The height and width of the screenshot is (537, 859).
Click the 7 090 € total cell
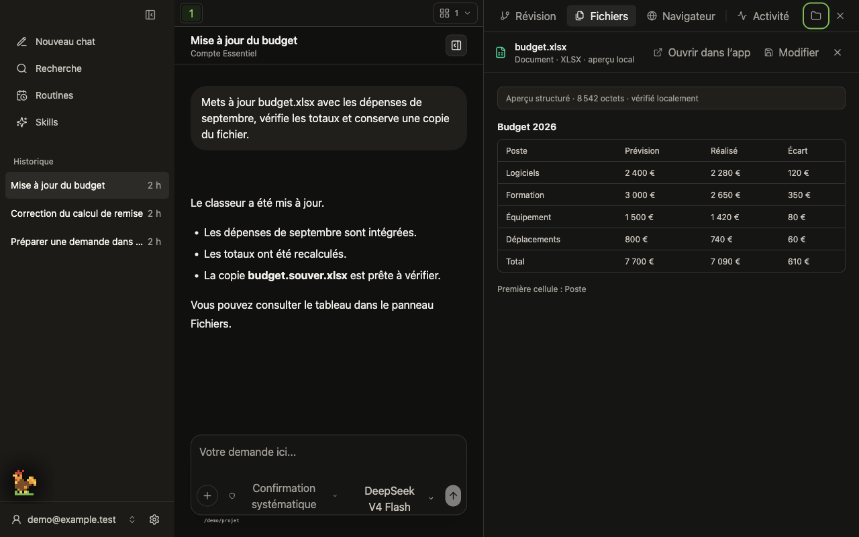coord(725,261)
